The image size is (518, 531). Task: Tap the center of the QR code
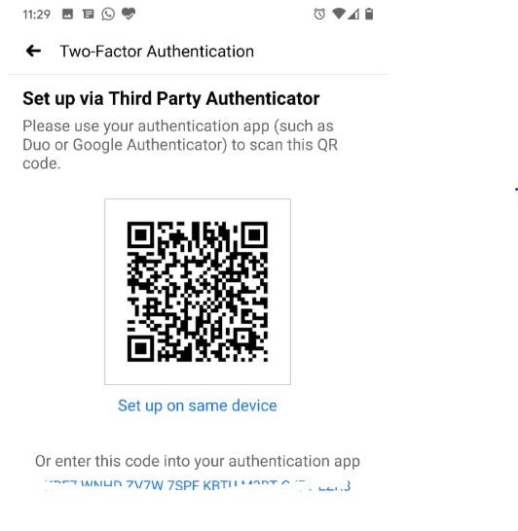pyautogui.click(x=198, y=292)
